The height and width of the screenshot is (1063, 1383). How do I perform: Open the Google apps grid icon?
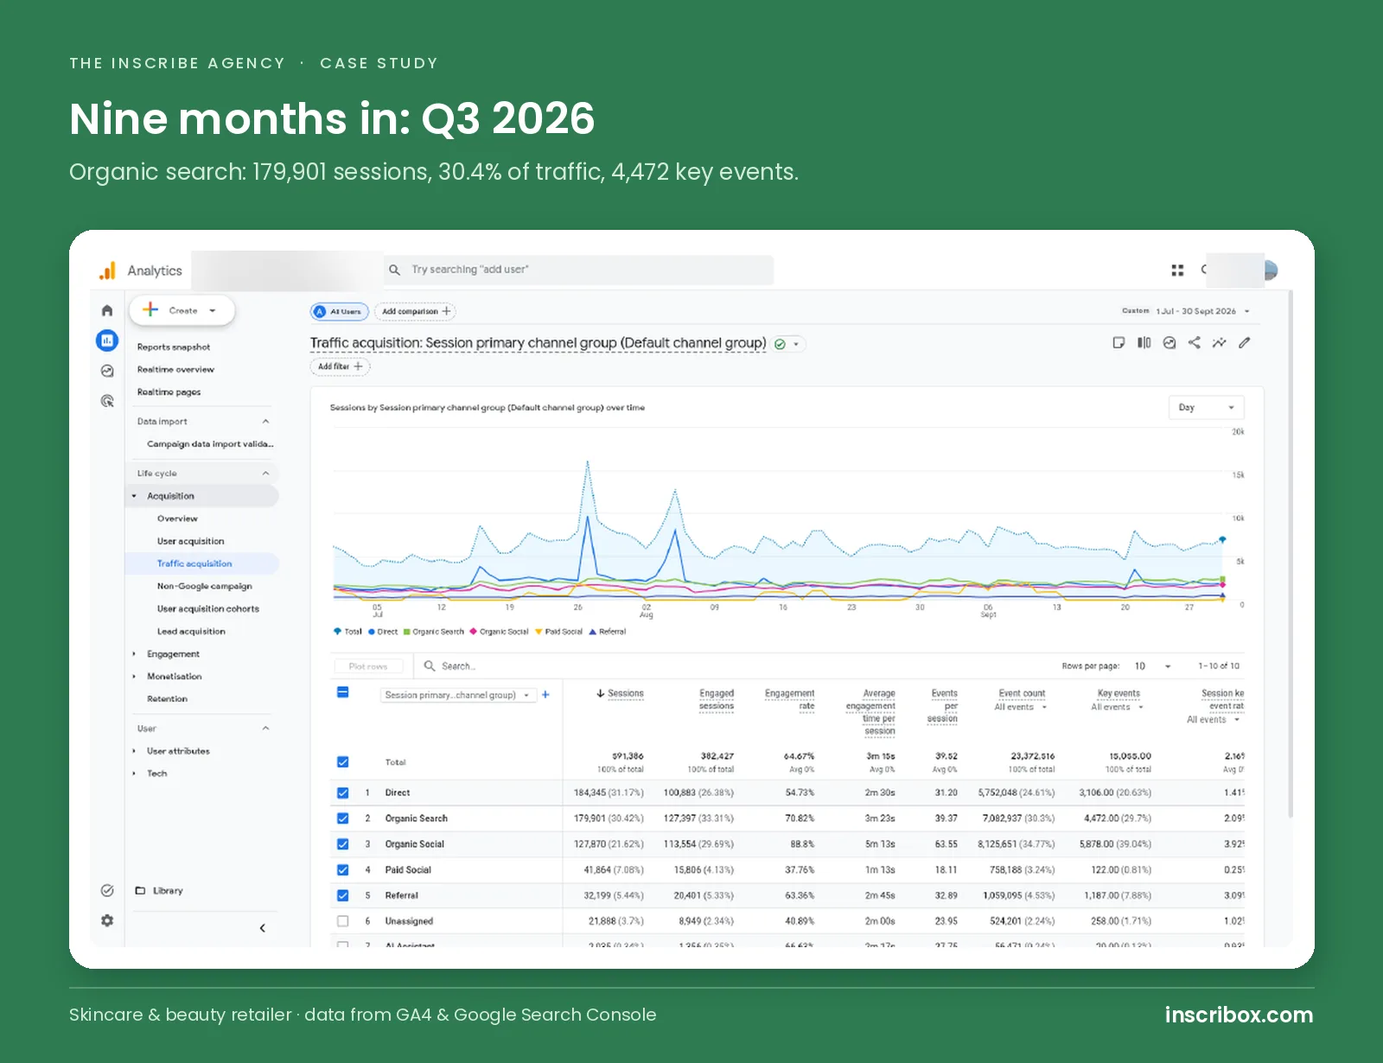(x=1177, y=271)
